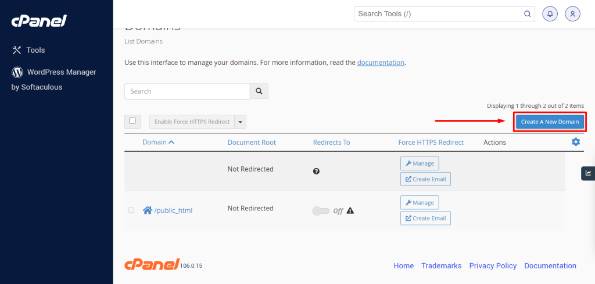Expand the Enable Force HTTPS Redirect dropdown arrow

pyautogui.click(x=240, y=122)
